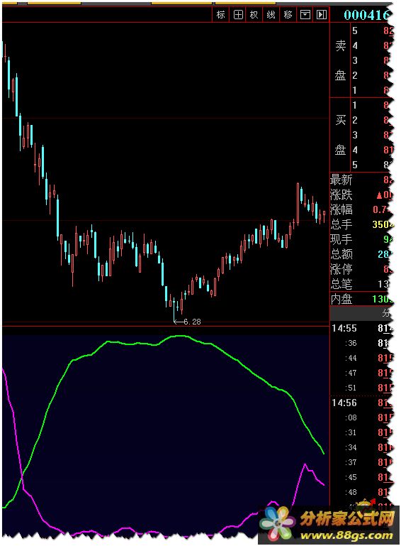Click the 标 toolbar button
The image size is (401, 546).
(220, 15)
